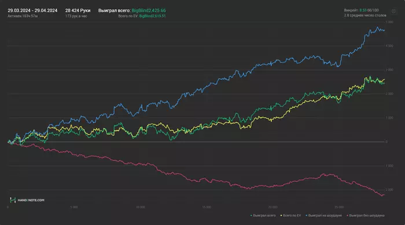Screen dimensions: 405x225
Task: Click the BigBlind2,425.66 total winnings value
Action: point(149,10)
